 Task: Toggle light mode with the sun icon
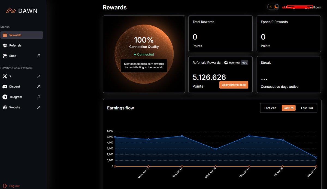pos(271,7)
